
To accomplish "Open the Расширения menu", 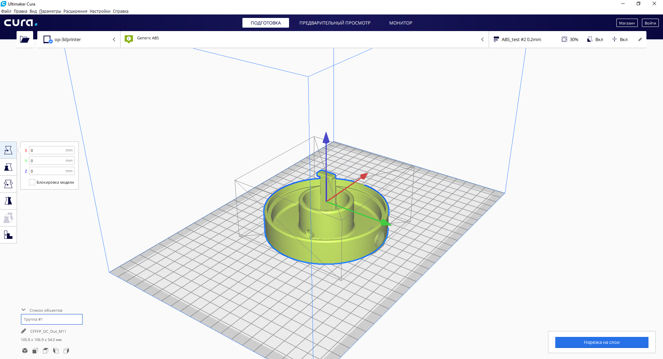I will click(75, 11).
